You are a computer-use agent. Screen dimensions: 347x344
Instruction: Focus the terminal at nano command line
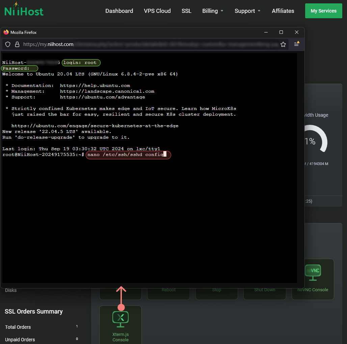(x=128, y=155)
